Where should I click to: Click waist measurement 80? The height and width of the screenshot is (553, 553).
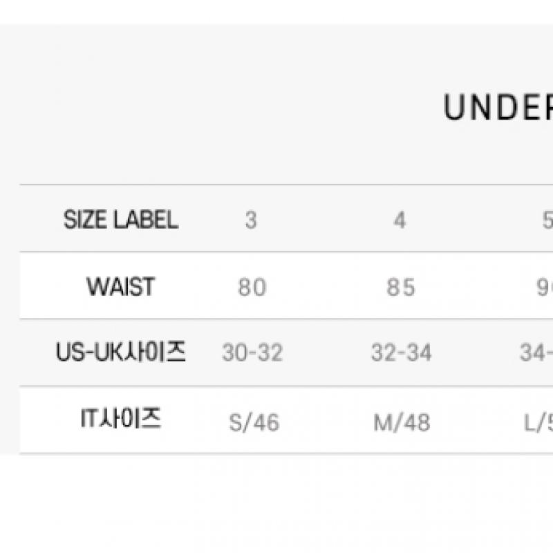(x=252, y=287)
